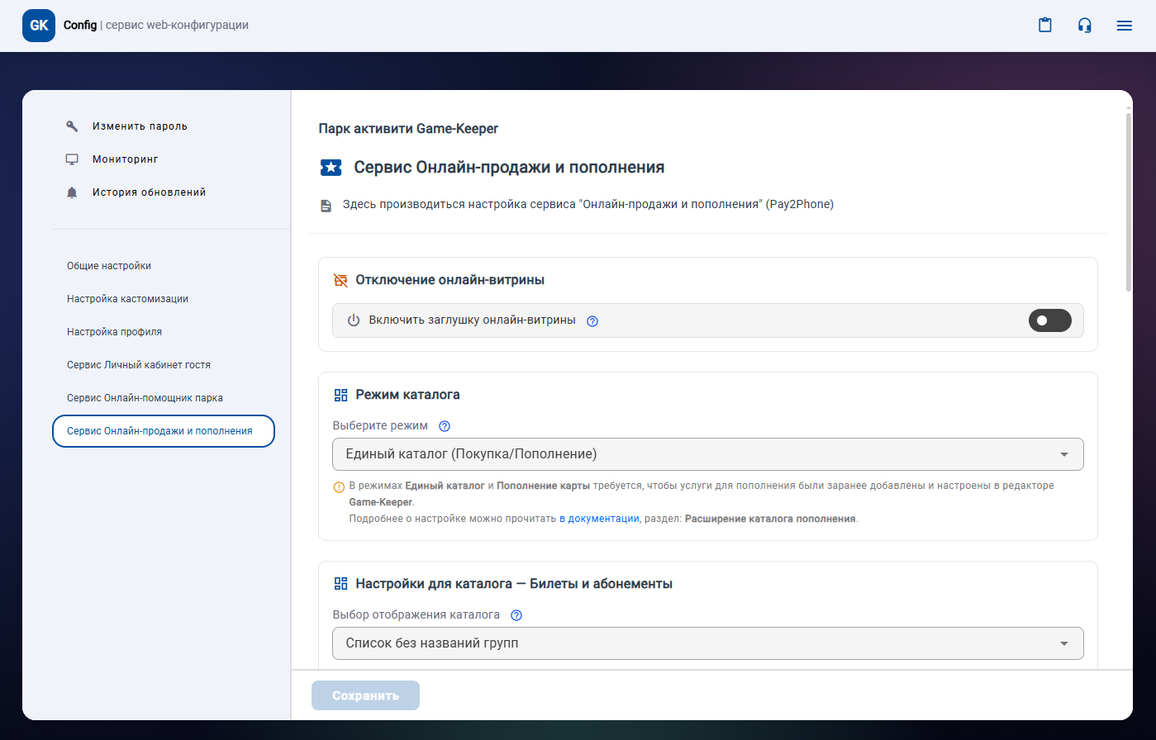Image resolution: width=1156 pixels, height=740 pixels.
Task: Open the hamburger menu icon
Action: pos(1124,26)
